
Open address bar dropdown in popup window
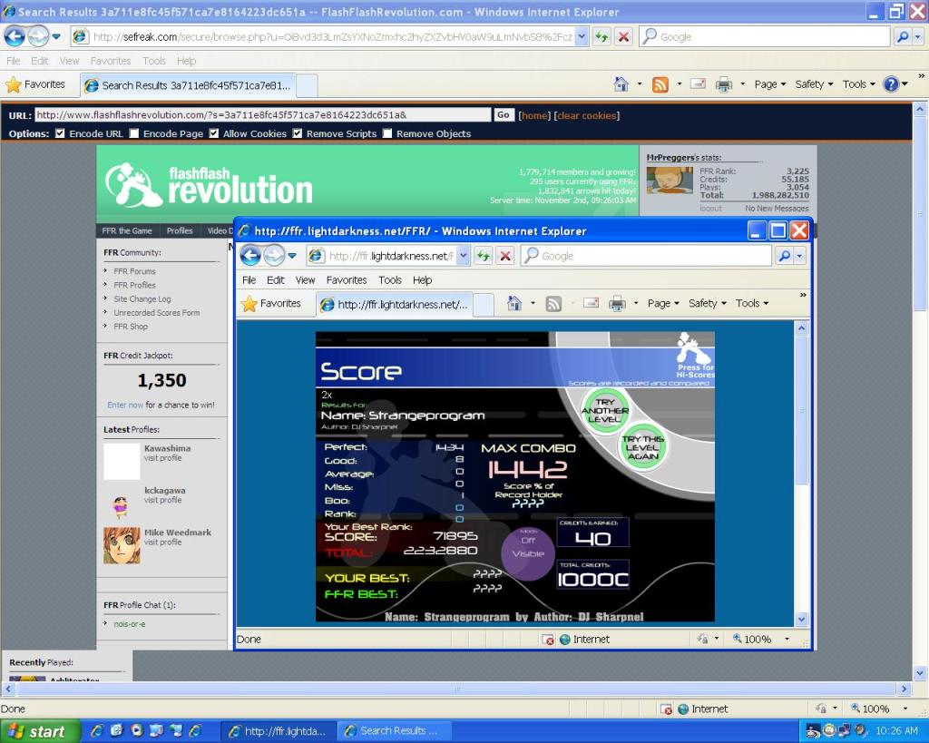pyautogui.click(x=464, y=256)
